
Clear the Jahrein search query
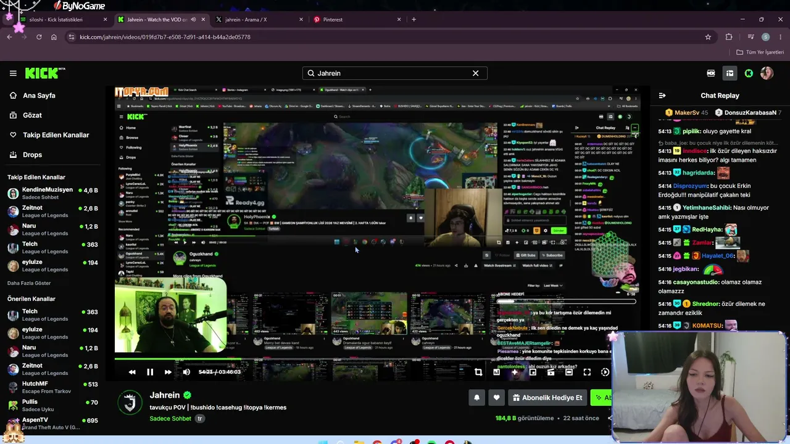pos(475,73)
